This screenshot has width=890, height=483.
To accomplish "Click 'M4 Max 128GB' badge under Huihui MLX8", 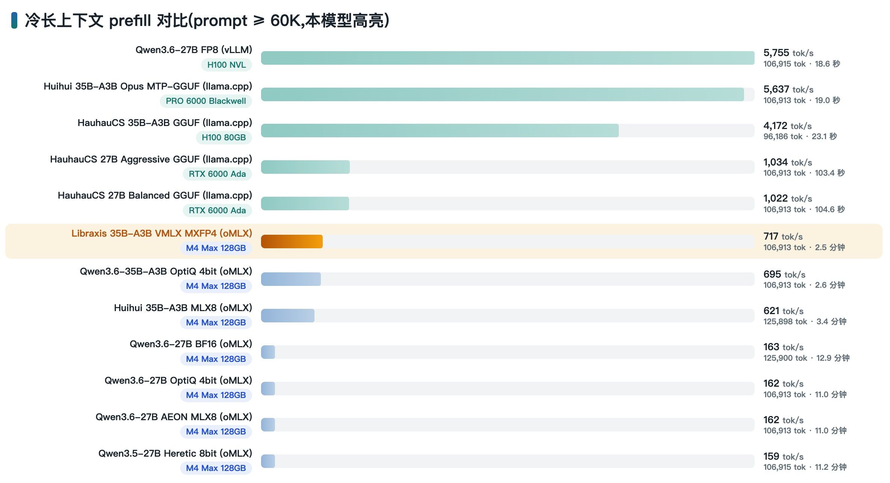I will click(216, 322).
